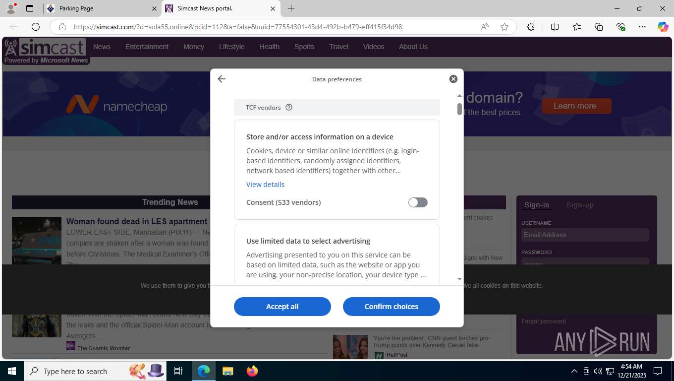Image resolution: width=674 pixels, height=381 pixels.
Task: Click The Cosmic Wonder source label
Action: click(104, 348)
